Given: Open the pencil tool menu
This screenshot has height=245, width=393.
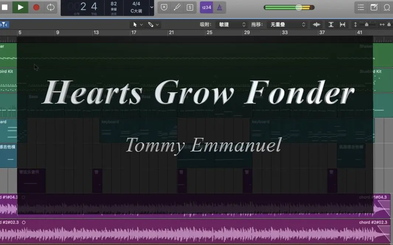Looking at the screenshot, I should [154, 25].
